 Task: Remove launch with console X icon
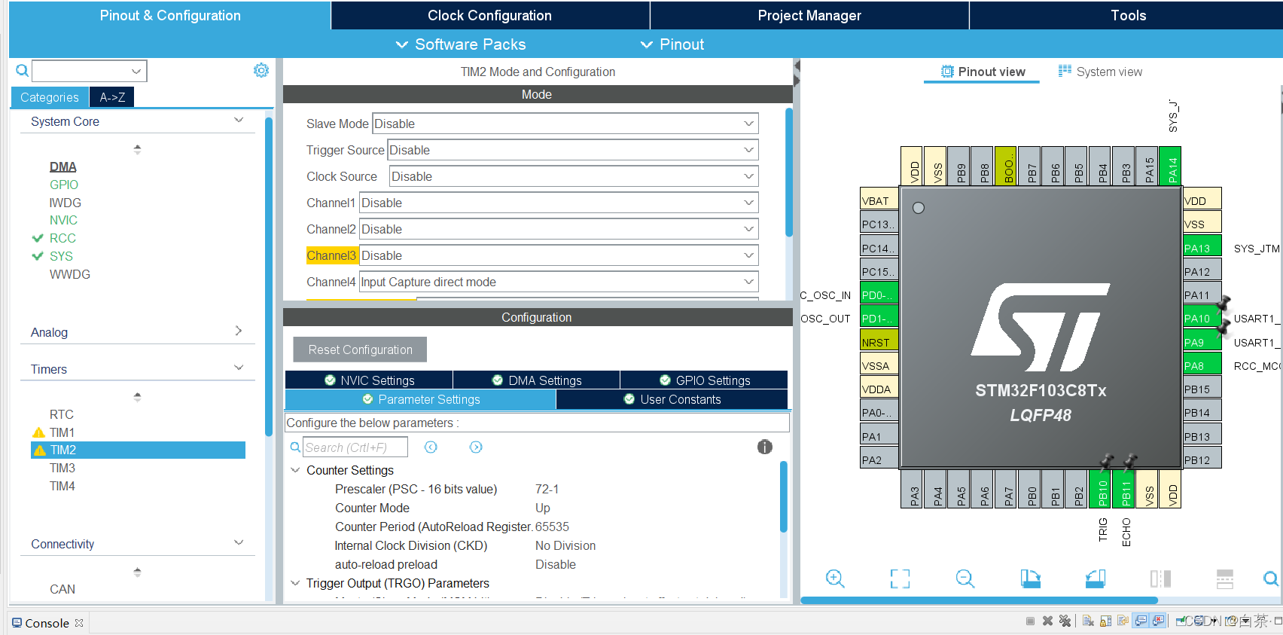[x=1047, y=621]
